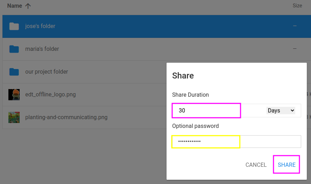Click the our project folder icon

click(14, 72)
